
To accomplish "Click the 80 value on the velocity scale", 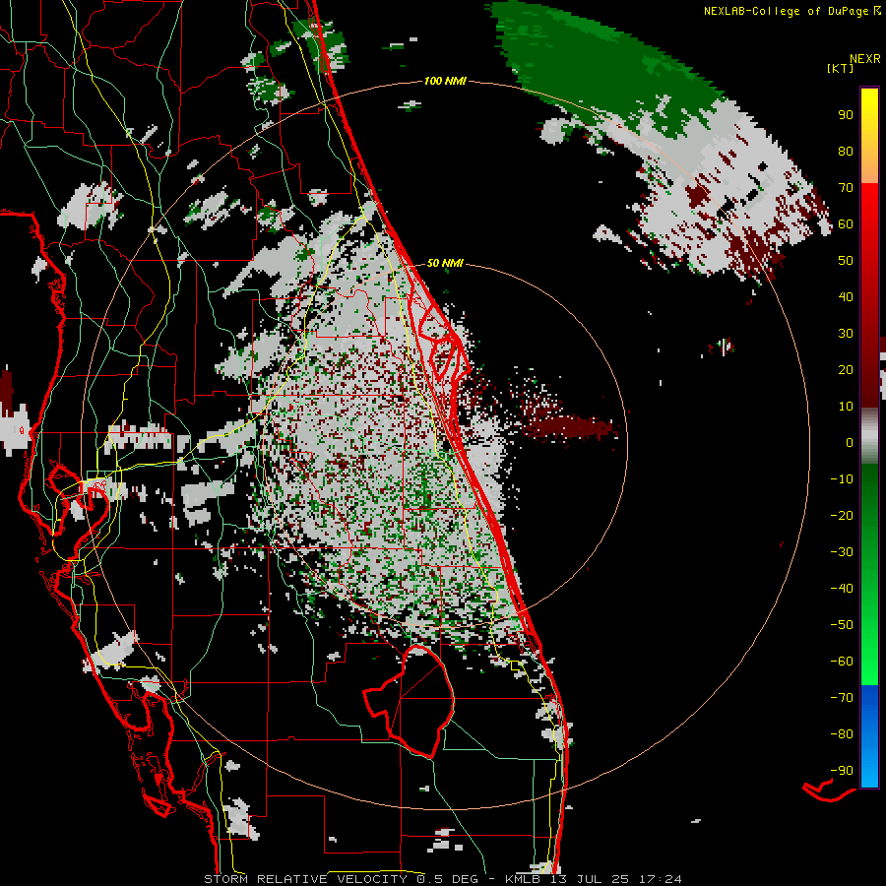I will tap(846, 151).
